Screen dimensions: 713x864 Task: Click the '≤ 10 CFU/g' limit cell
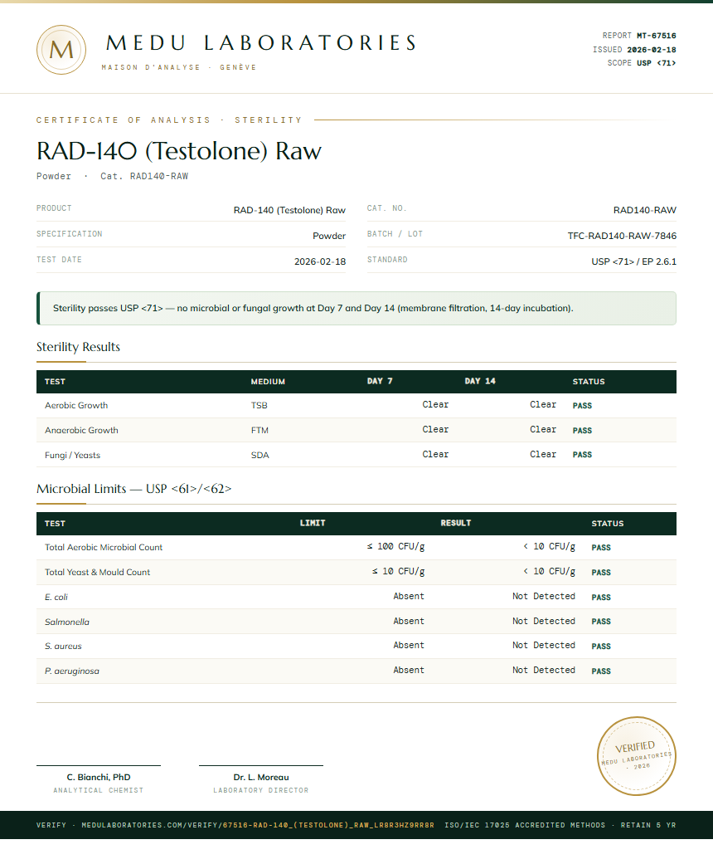pos(399,571)
